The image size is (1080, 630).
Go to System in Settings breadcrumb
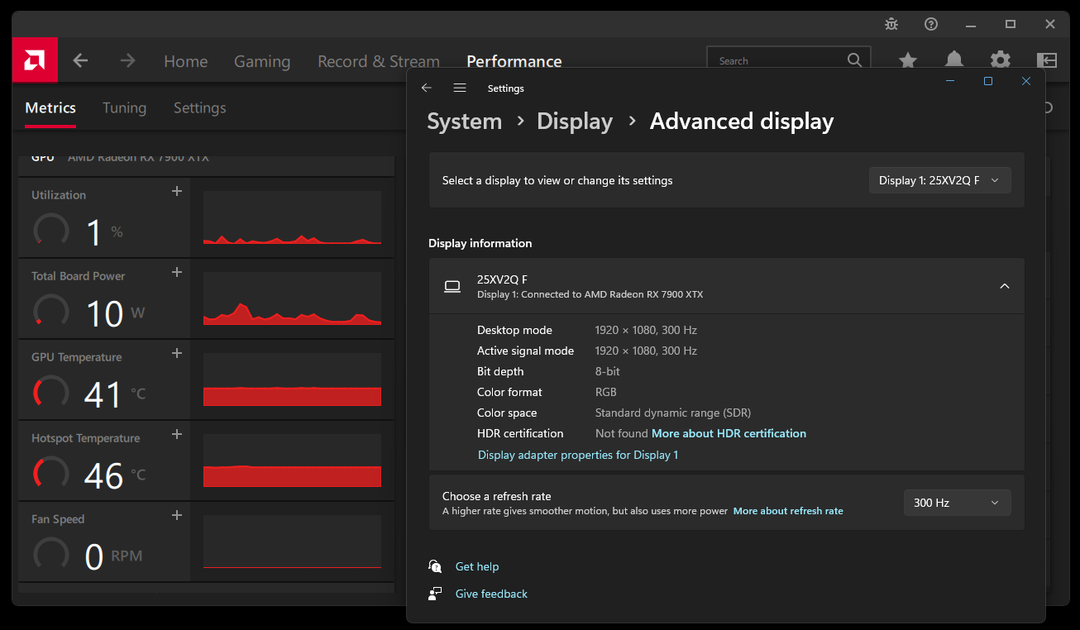(464, 122)
